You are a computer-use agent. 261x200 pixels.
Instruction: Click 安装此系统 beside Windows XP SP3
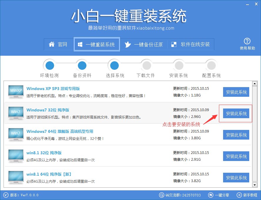pos(236,92)
